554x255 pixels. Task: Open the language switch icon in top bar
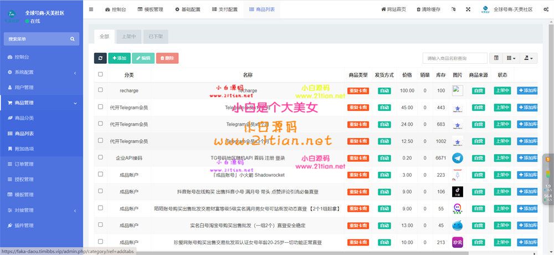(x=454, y=9)
